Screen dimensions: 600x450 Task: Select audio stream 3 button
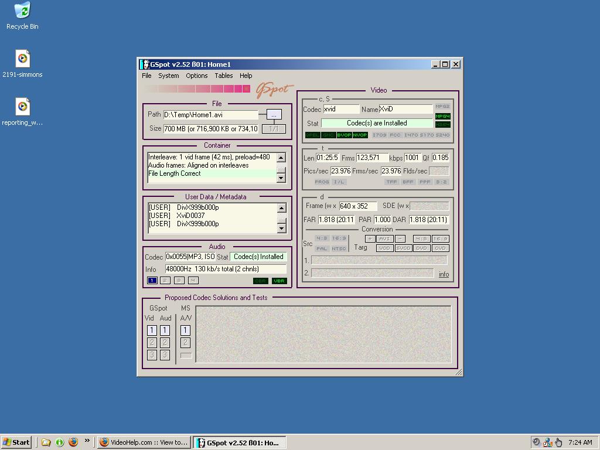coord(179,281)
